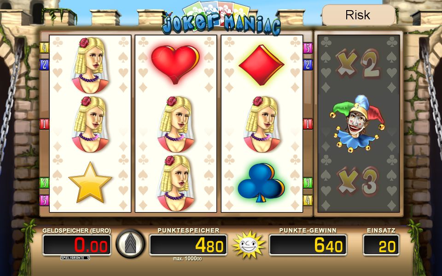
Task: Click the Punkte-Gewinn display showing 640
Action: coord(308,245)
